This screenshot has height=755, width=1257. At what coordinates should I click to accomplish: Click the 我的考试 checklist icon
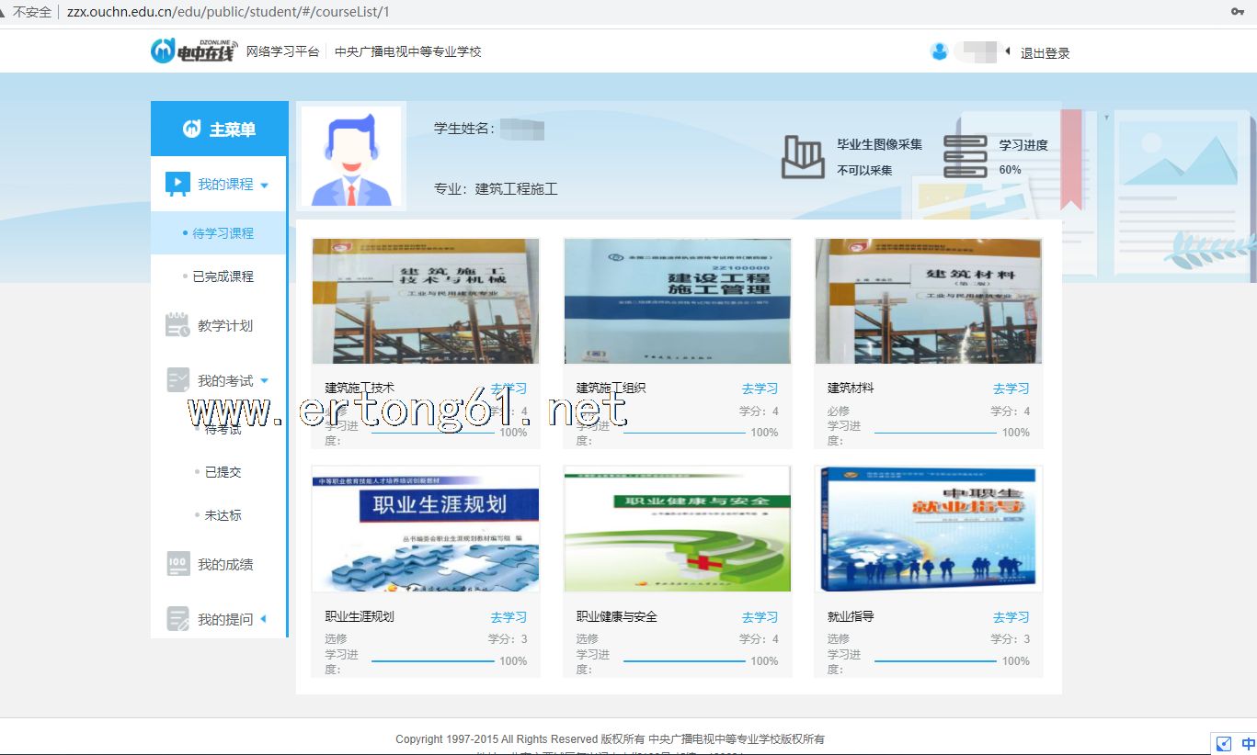pos(177,380)
